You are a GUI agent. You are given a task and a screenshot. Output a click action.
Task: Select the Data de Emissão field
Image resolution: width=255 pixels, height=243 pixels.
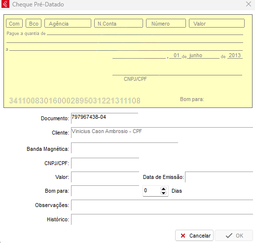click(219, 177)
